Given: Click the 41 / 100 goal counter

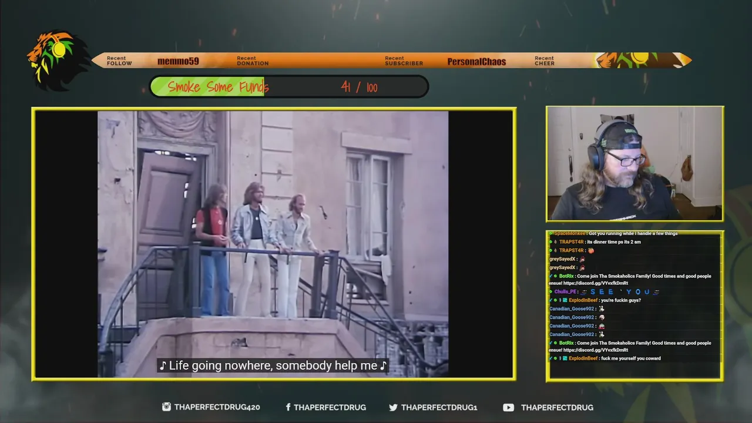Looking at the screenshot, I should pyautogui.click(x=359, y=88).
